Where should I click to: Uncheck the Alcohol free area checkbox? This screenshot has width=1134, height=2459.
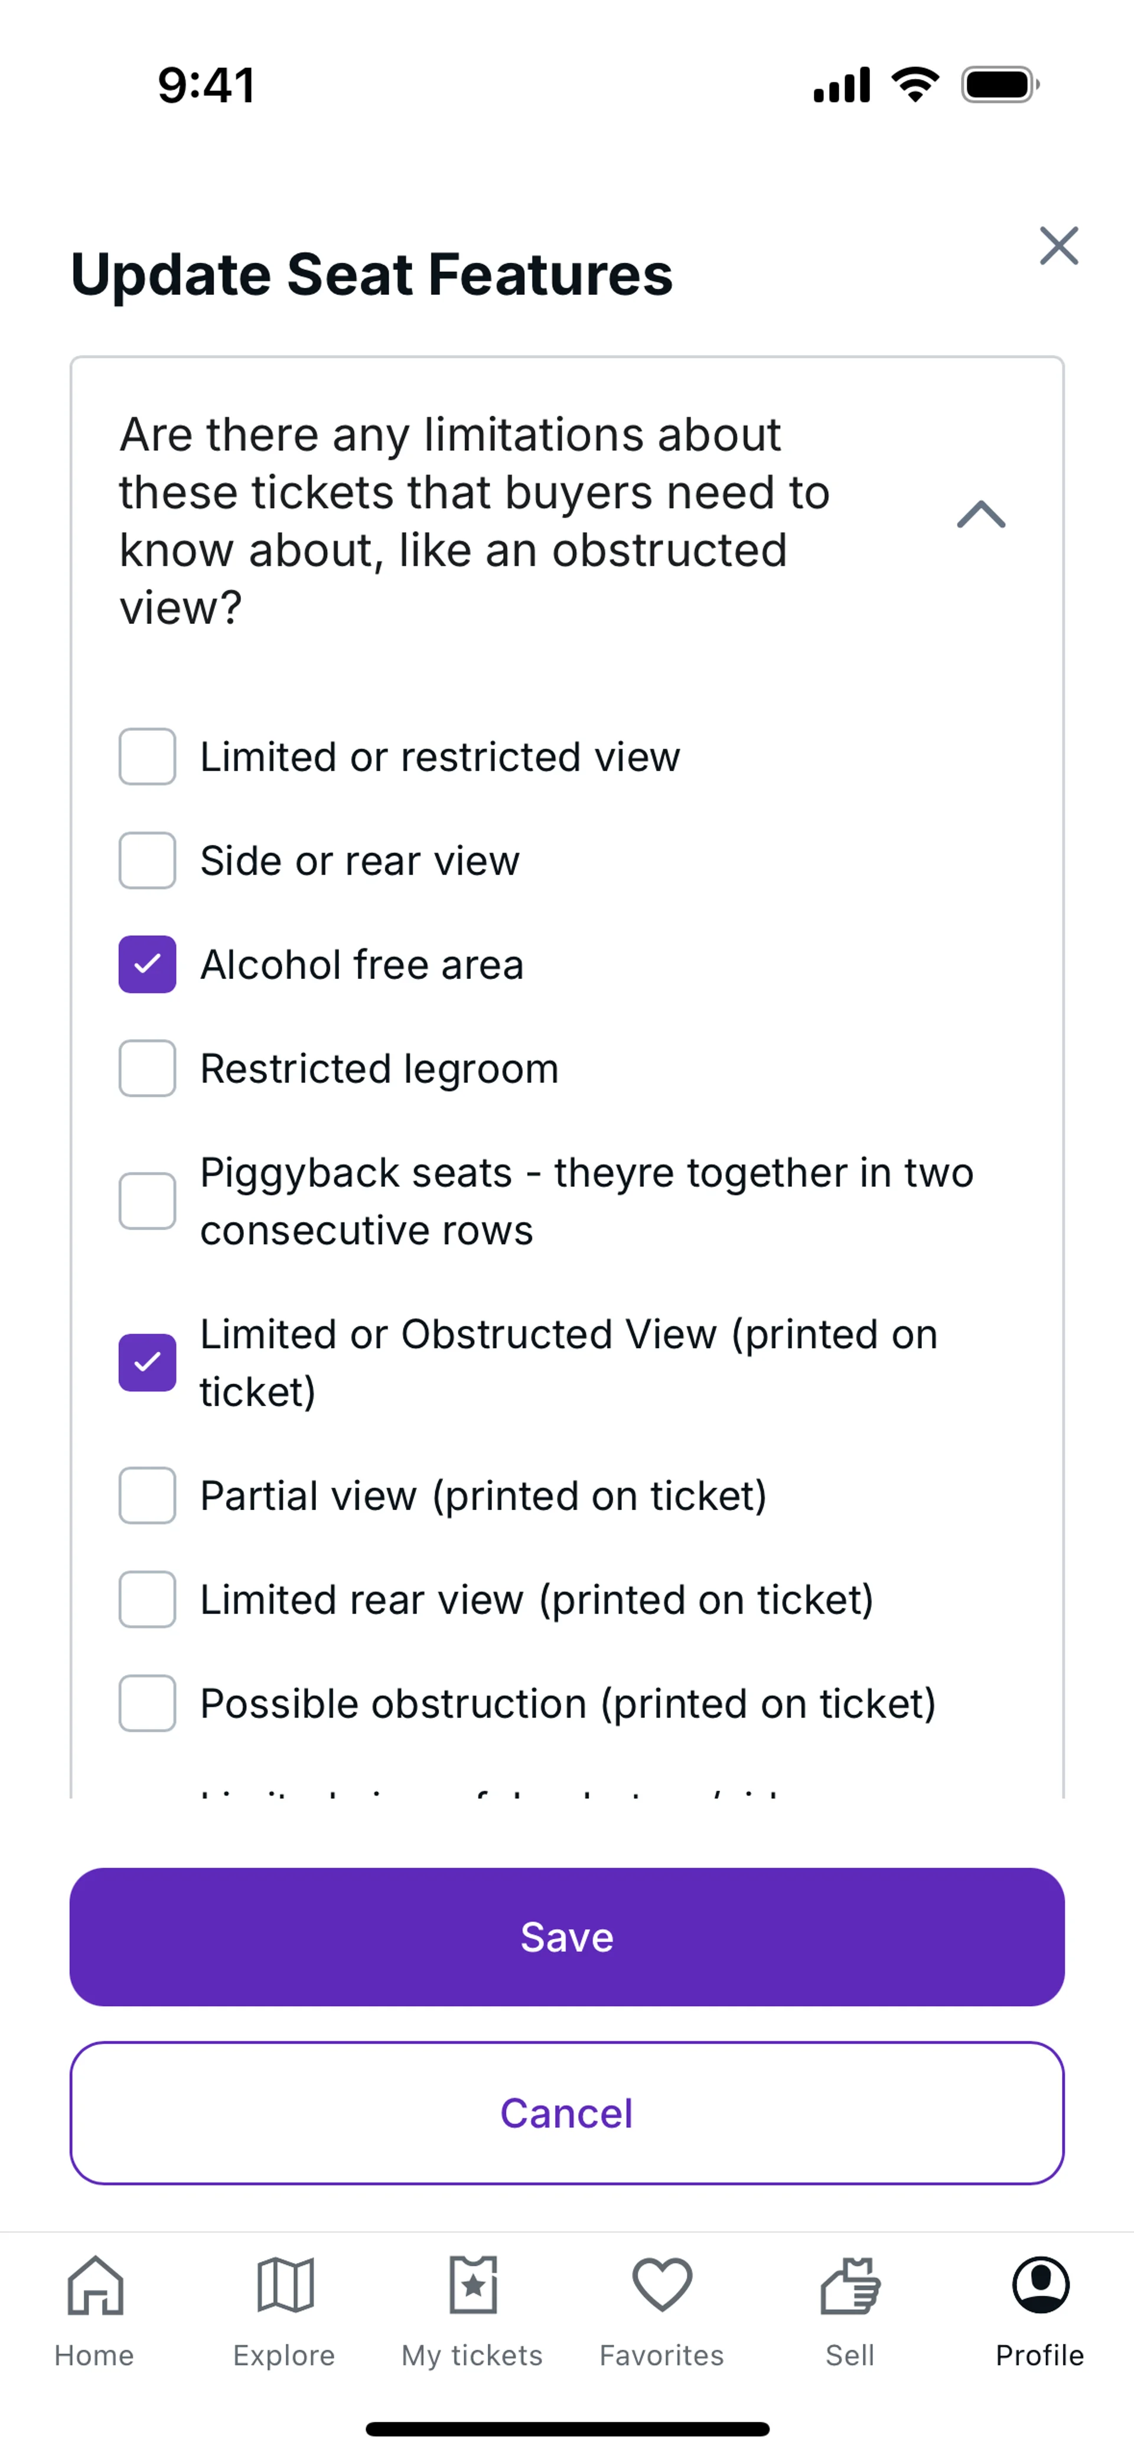pos(147,965)
